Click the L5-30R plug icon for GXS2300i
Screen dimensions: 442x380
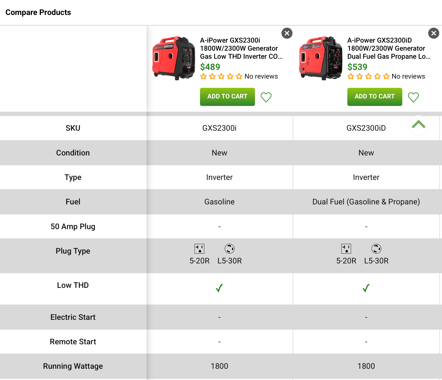coord(229,249)
